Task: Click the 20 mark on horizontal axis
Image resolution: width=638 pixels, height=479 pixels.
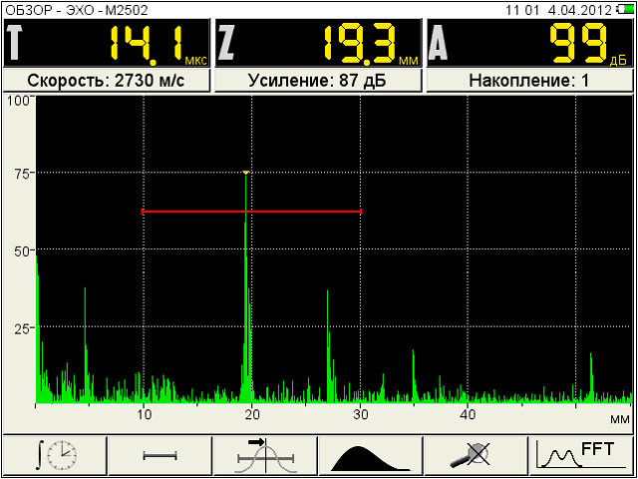Action: click(x=251, y=415)
